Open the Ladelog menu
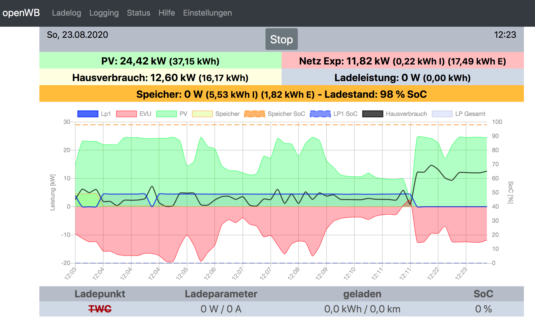535x323 pixels. [x=66, y=13]
